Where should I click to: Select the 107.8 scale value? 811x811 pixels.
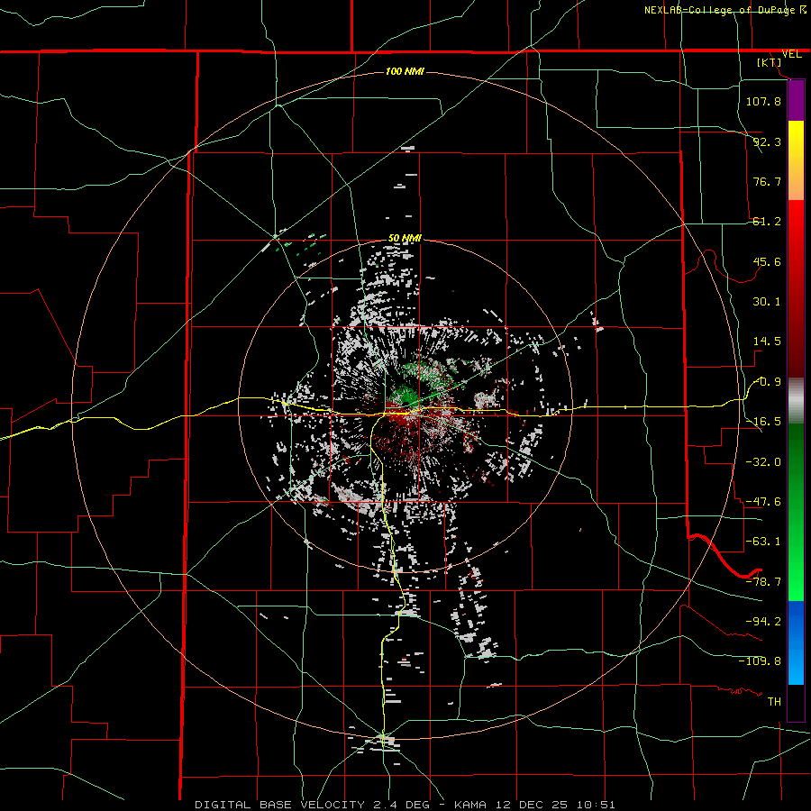763,101
